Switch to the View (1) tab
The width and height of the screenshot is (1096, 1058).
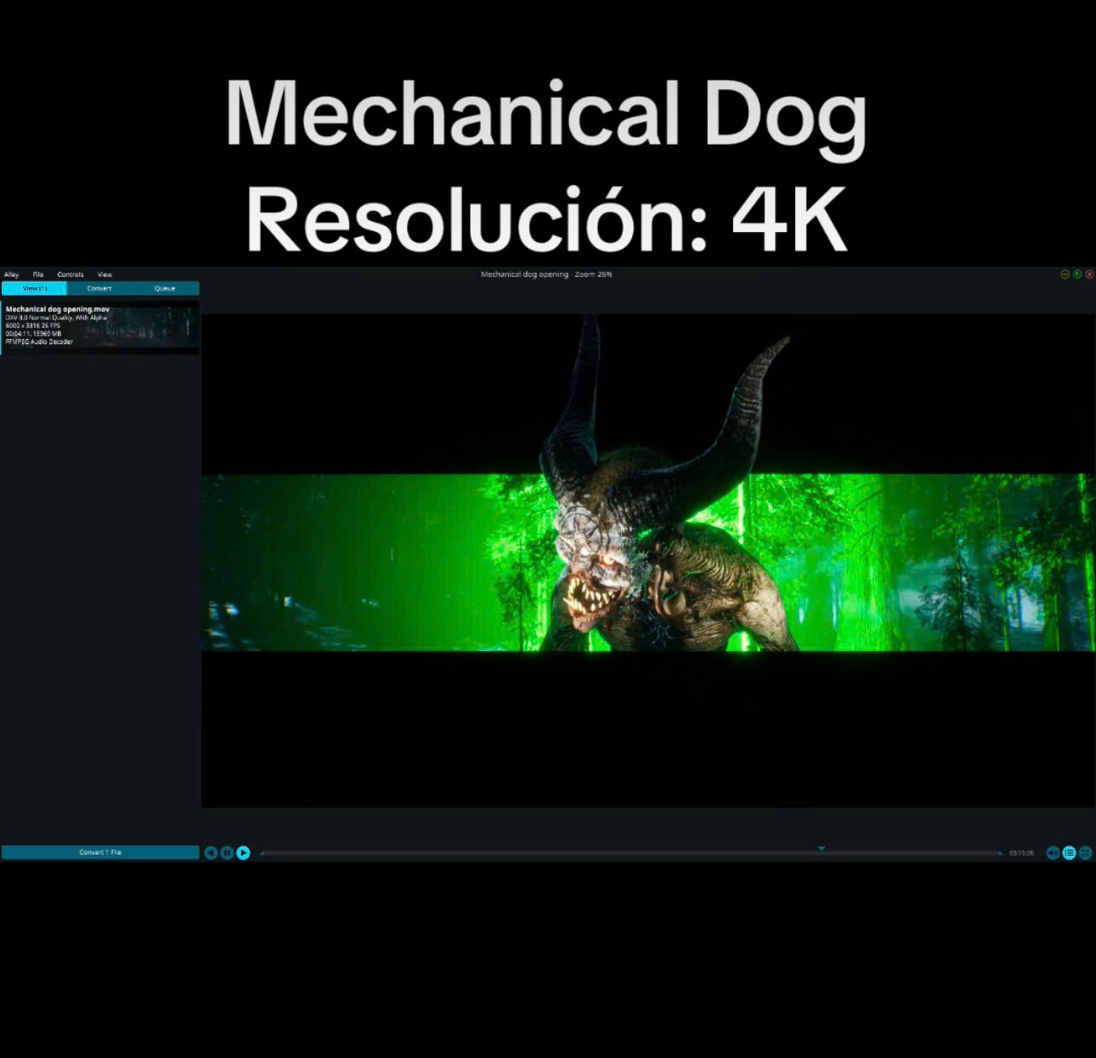pyautogui.click(x=34, y=289)
